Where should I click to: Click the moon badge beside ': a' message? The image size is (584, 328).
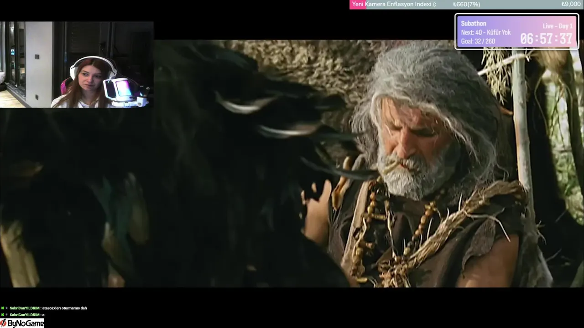pos(6,315)
